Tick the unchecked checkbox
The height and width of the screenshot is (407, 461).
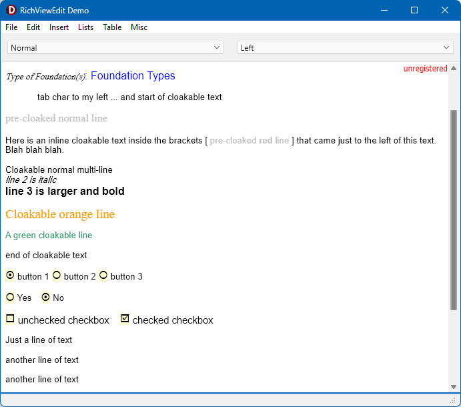(10, 319)
